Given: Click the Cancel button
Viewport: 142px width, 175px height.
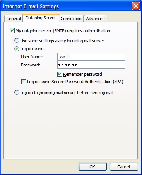Looking at the screenshot, I should tap(124, 167).
